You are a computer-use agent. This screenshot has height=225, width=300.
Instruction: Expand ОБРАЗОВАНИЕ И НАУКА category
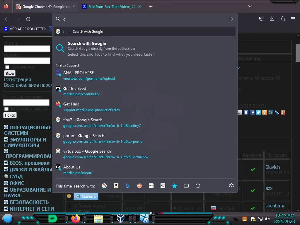tap(6, 190)
